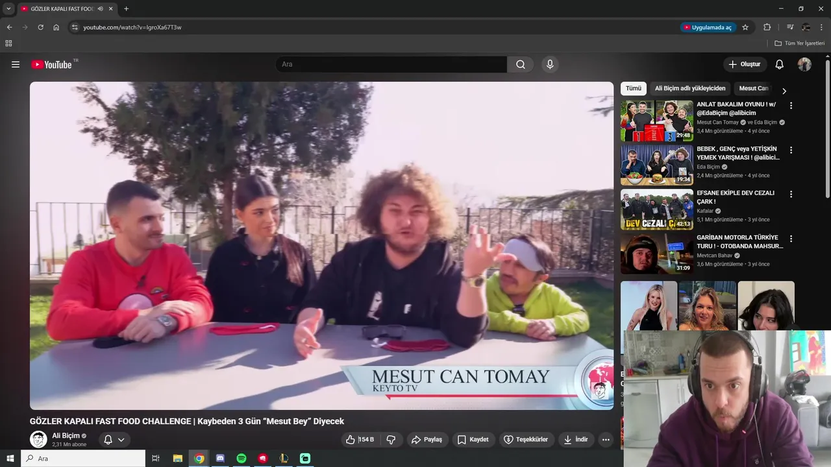Bookmark this page with the star icon

pos(745,27)
